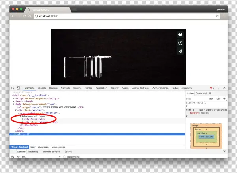Viewport: 237px width, 173px height.
Task: Reload the page with the refresh icon
Action: (24, 16)
